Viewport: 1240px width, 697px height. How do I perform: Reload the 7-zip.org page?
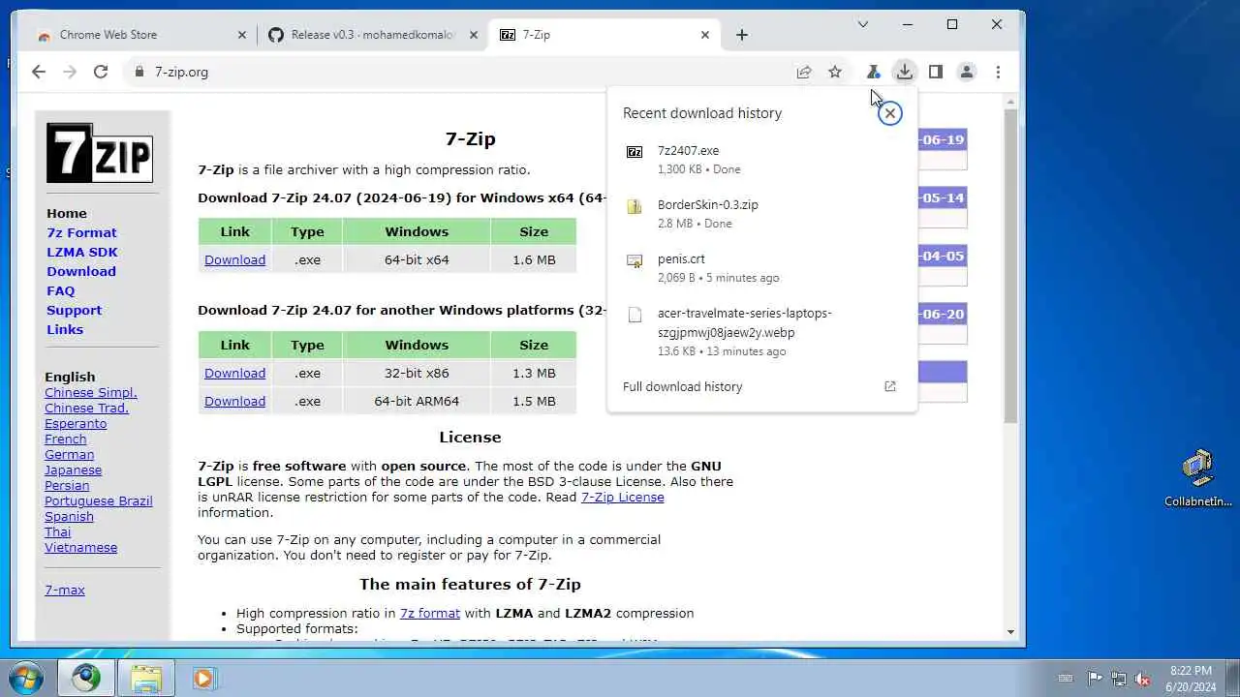[x=101, y=72]
